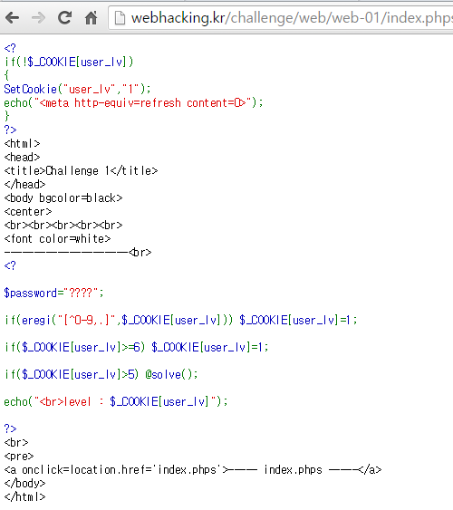This screenshot has height=510, width=453.
Task: Click the if(!$_COOKIE[user_lv]) line
Action: coord(69,62)
